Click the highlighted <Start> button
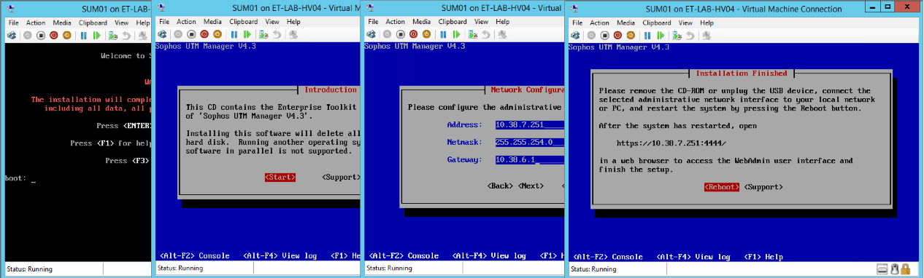 (x=280, y=177)
